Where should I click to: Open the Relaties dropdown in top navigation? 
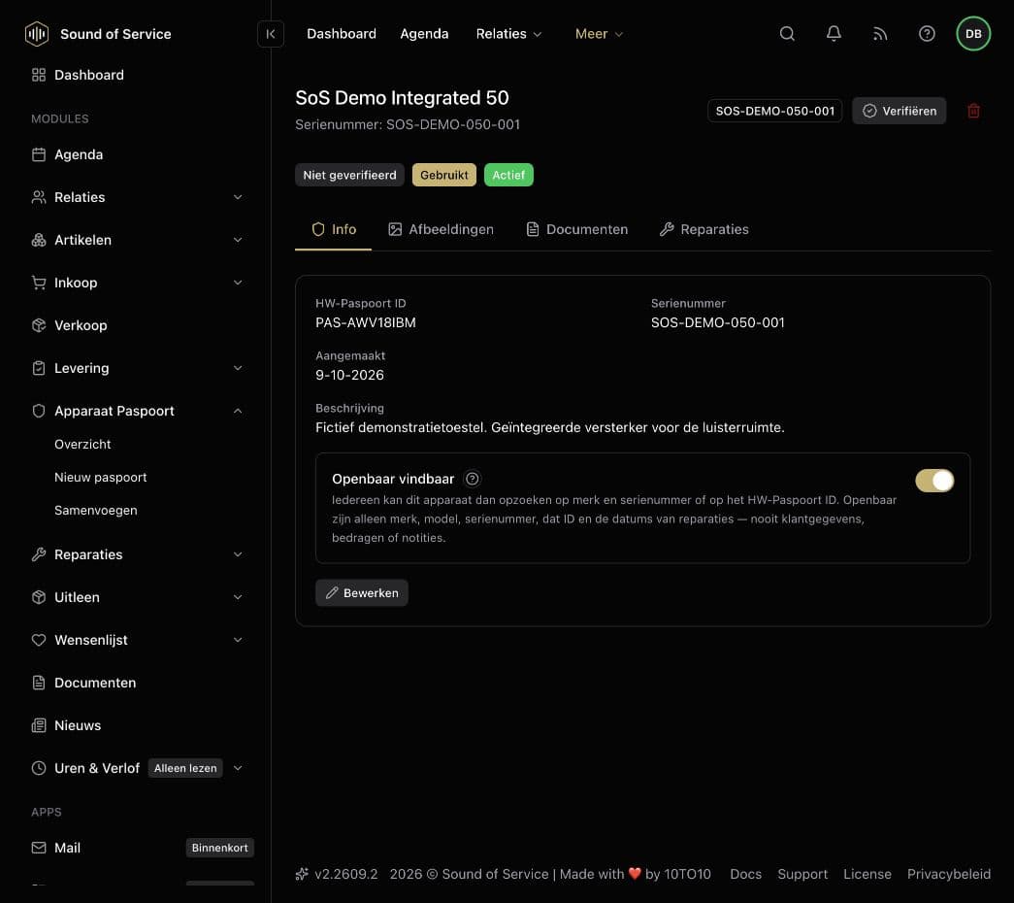tap(508, 34)
